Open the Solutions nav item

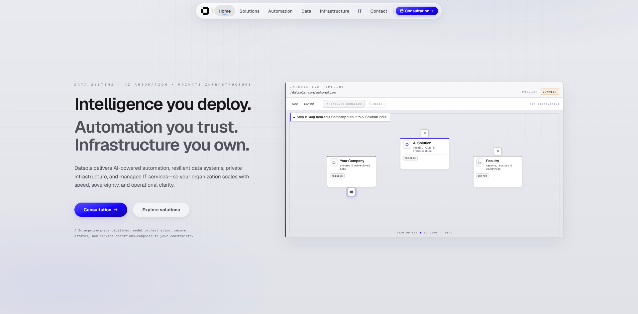[249, 11]
